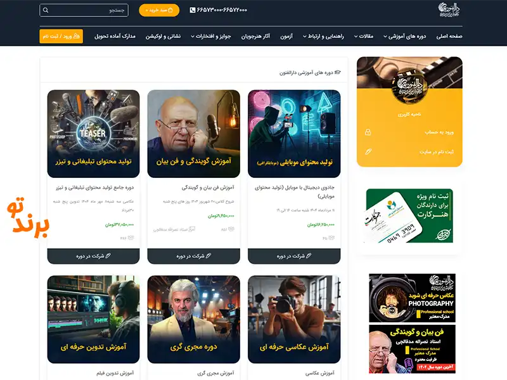Click the circular Darolfonoon profile logo in the sidebar
The image size is (507, 380).
pyautogui.click(x=409, y=87)
